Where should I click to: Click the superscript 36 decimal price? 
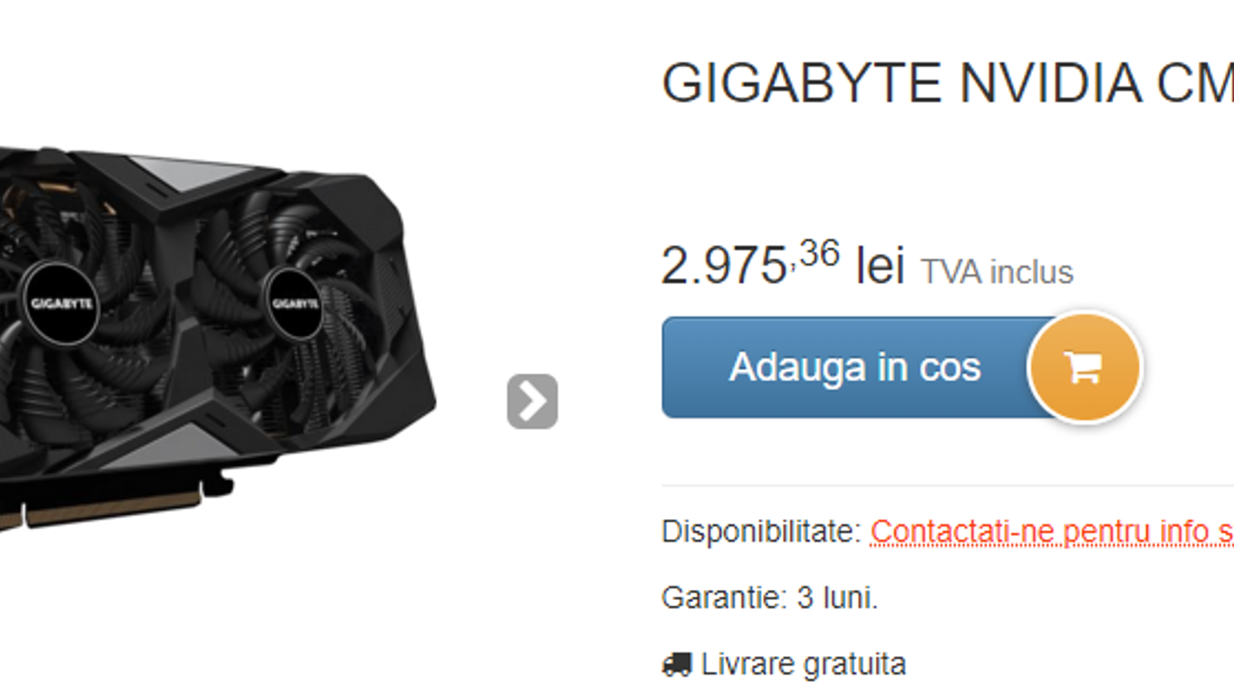[818, 253]
